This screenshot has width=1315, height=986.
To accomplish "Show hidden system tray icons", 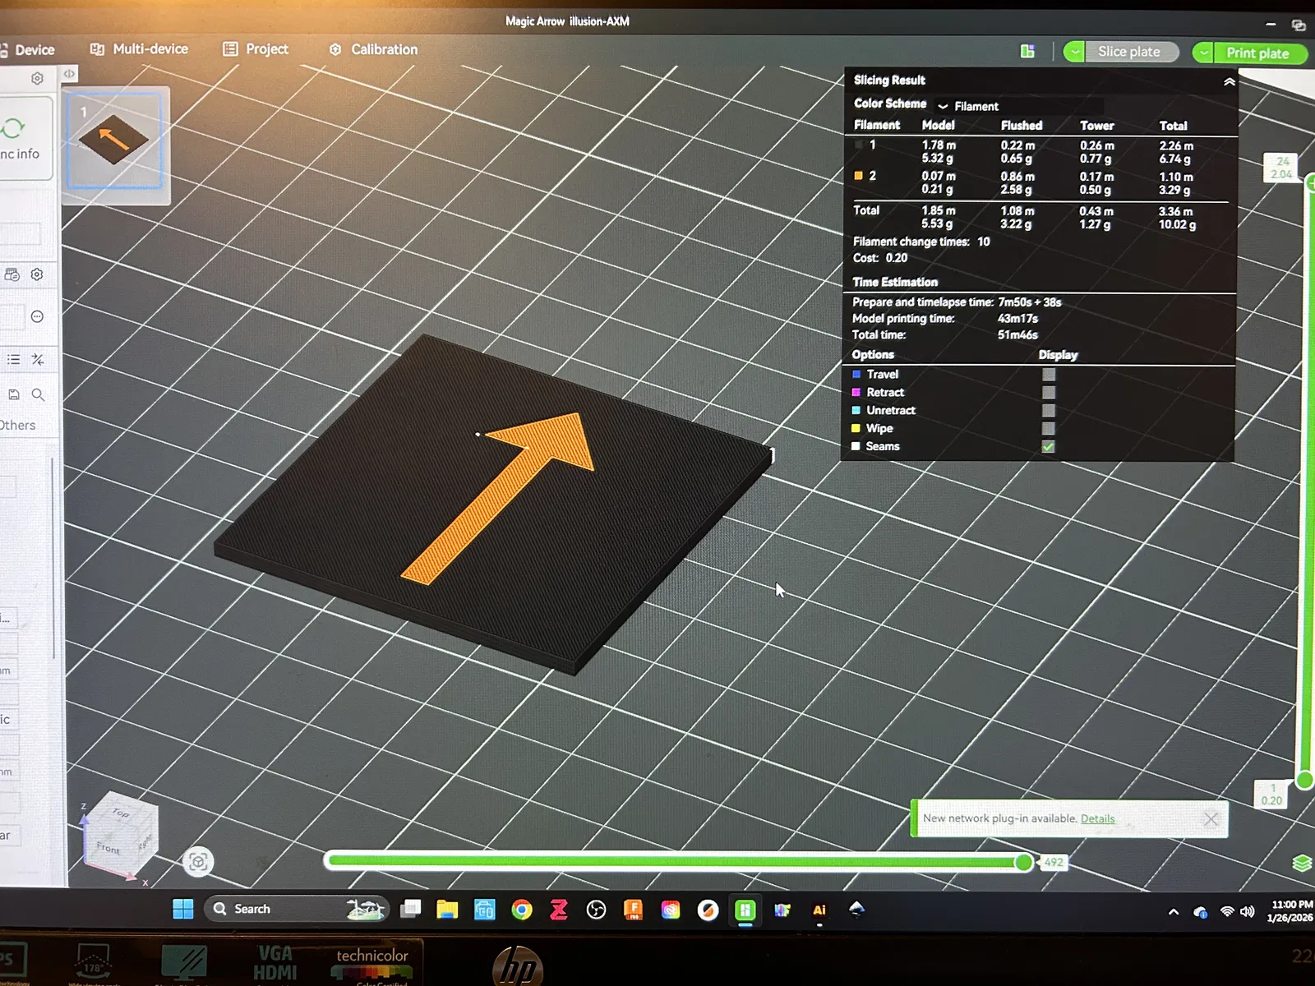I will coord(1174,912).
